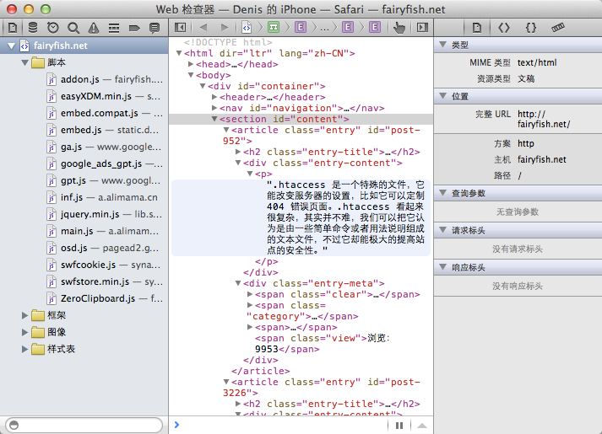Show the Layers ruler details tab
The height and width of the screenshot is (434, 602).
[x=558, y=28]
